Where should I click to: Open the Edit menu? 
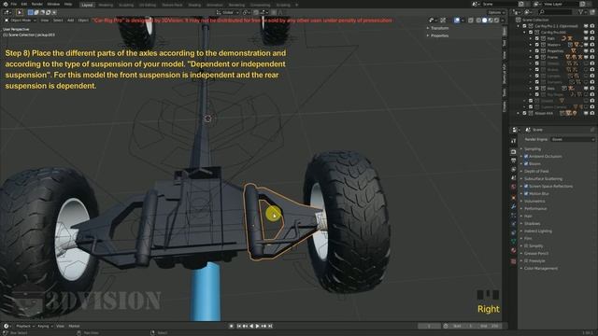click(x=24, y=4)
